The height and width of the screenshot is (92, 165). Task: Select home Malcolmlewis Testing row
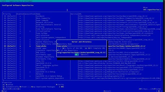(x=81, y=29)
